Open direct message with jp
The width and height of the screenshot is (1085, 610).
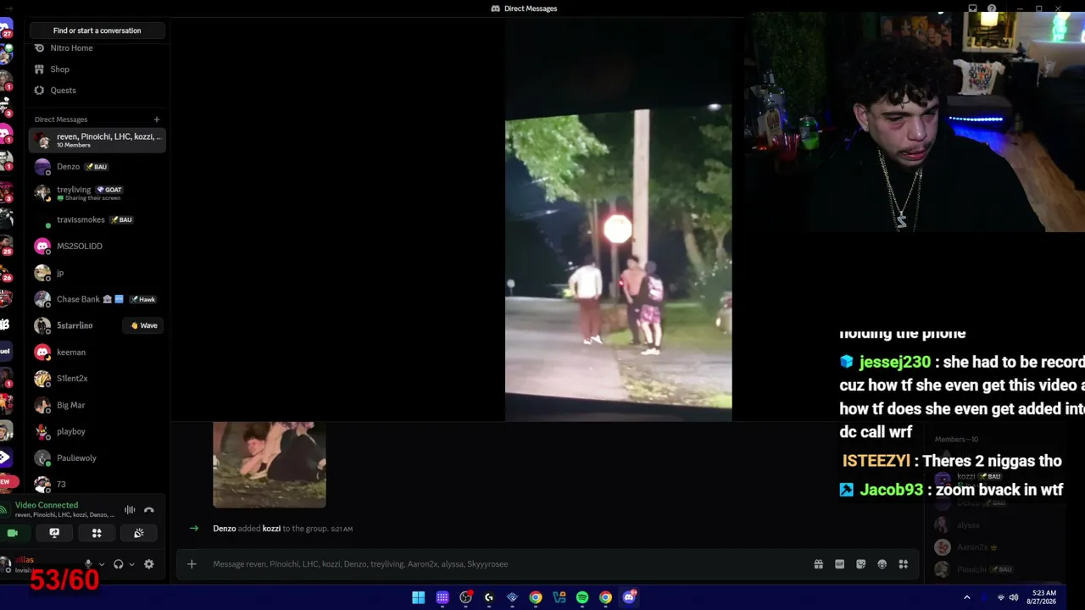[x=97, y=273]
